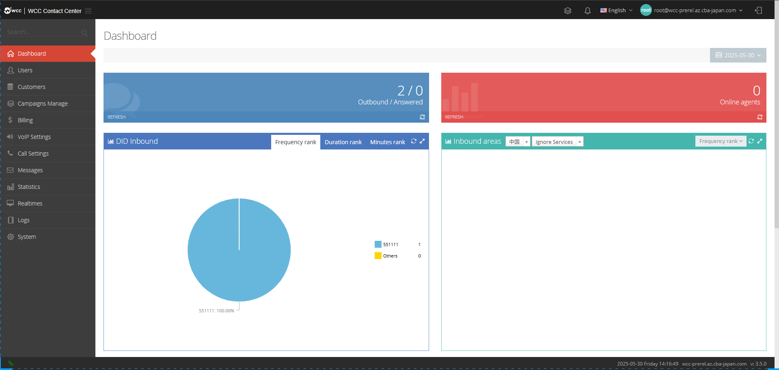The width and height of the screenshot is (779, 370).
Task: Click the WCC logo in header
Action: (x=13, y=11)
